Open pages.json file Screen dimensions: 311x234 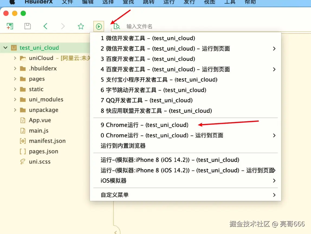(x=44, y=151)
